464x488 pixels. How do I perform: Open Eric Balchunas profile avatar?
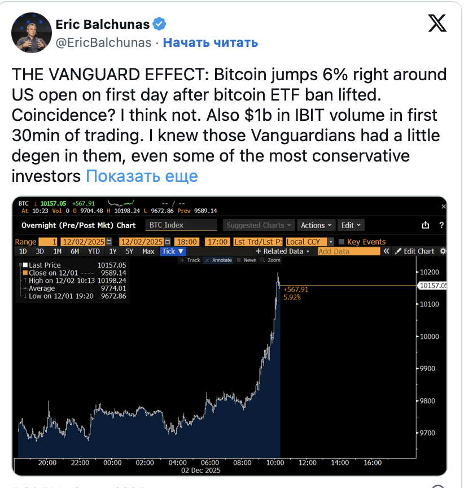point(30,33)
